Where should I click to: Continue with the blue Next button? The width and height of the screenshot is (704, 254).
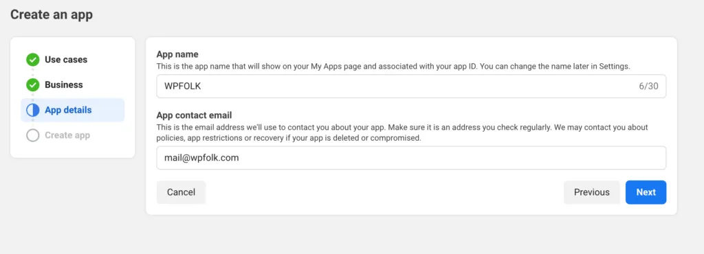point(646,192)
